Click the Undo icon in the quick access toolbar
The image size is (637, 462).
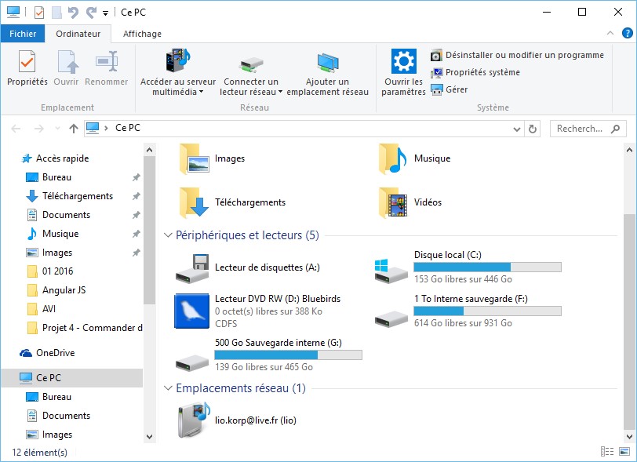pyautogui.click(x=72, y=12)
